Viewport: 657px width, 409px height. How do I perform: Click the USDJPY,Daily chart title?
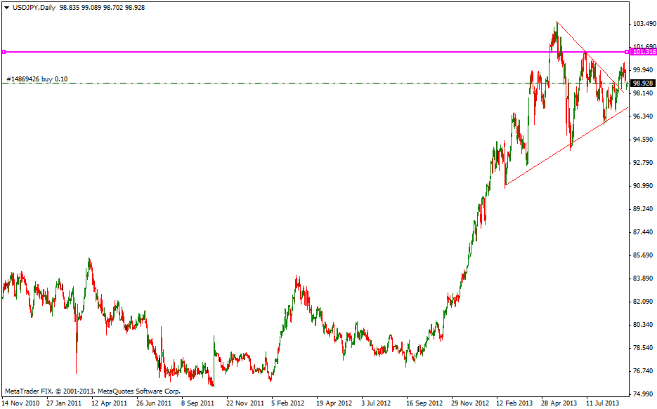pyautogui.click(x=34, y=6)
